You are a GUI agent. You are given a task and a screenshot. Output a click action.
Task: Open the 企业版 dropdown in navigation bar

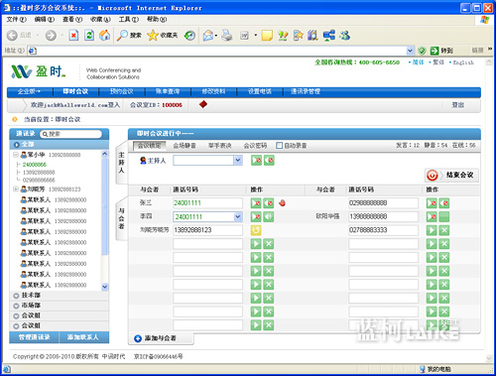tap(29, 91)
